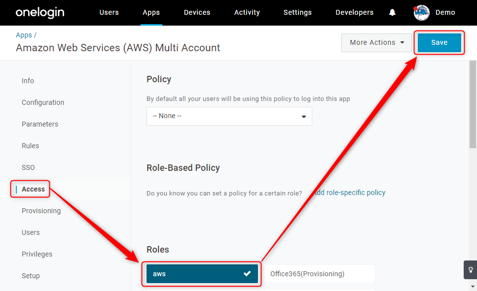477x291 pixels.
Task: Go to the Users top menu
Action: (109, 12)
